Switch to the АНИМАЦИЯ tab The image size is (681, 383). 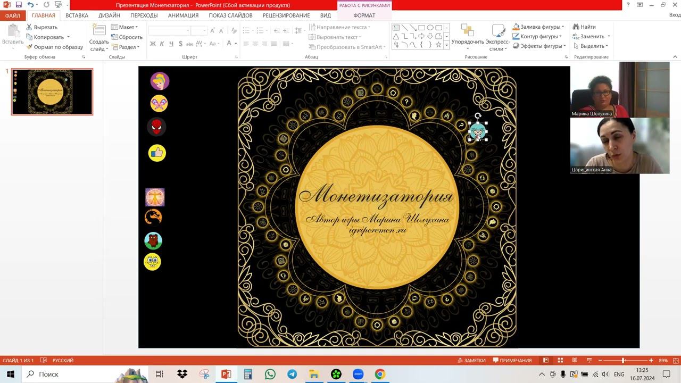click(x=184, y=15)
